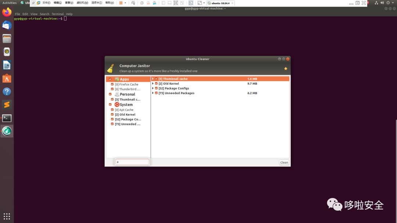The width and height of the screenshot is (397, 223).
Task: Toggle the Apps category checkbox
Action: 110,79
